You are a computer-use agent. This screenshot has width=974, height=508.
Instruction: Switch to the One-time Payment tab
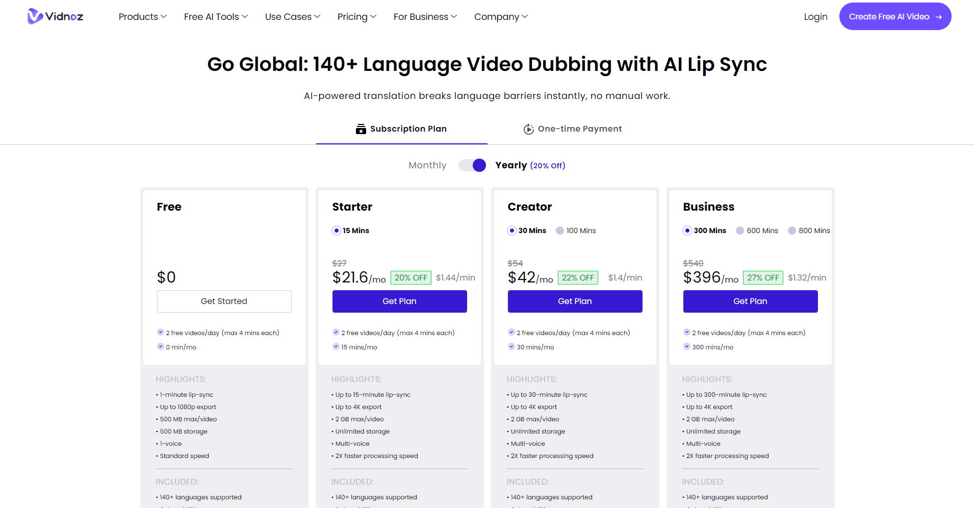[x=573, y=129]
